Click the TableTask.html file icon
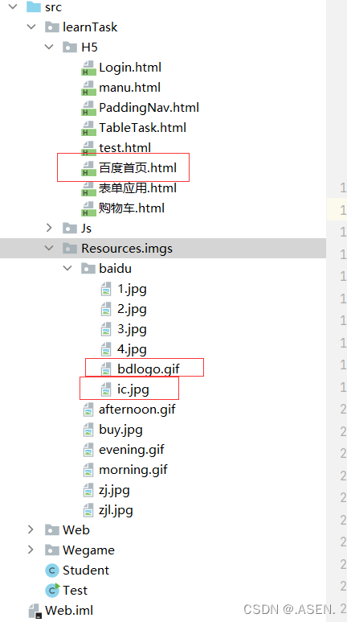This screenshot has width=347, height=622. click(x=88, y=128)
